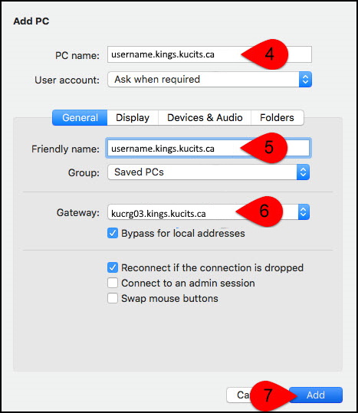Expand the Group stepper arrows

pyautogui.click(x=303, y=172)
